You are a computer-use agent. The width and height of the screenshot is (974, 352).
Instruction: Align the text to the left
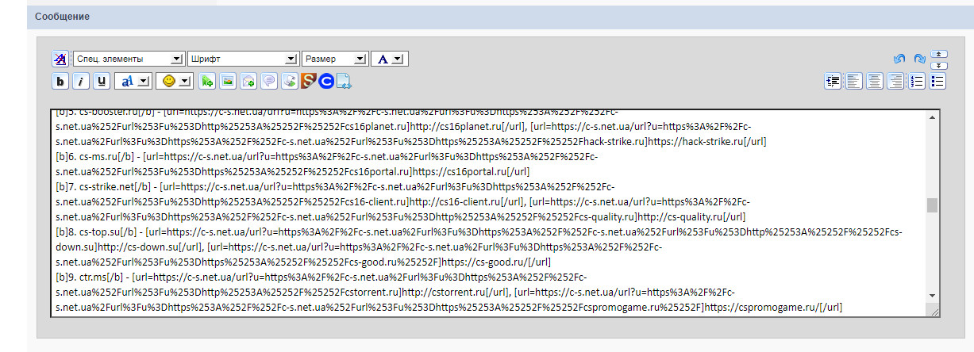pos(854,81)
